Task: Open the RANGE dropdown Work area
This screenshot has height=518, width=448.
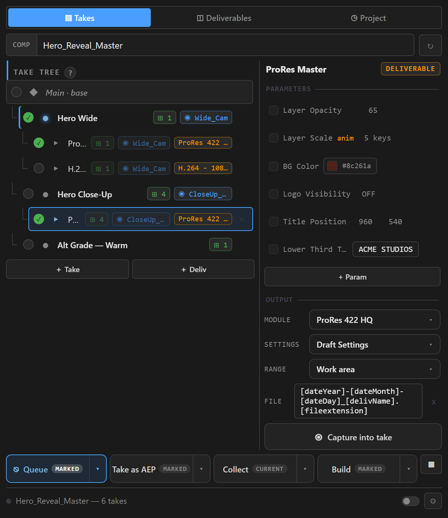Action: coord(375,369)
